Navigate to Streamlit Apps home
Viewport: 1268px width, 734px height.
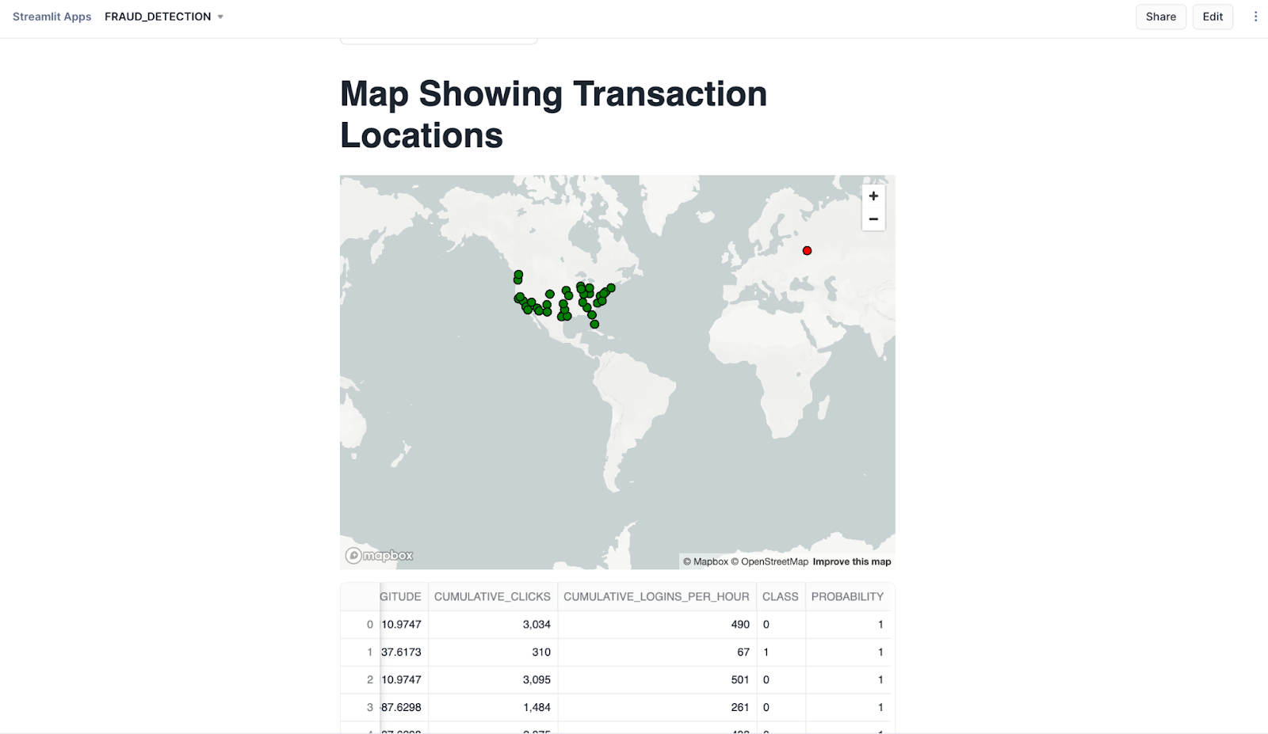pyautogui.click(x=51, y=16)
